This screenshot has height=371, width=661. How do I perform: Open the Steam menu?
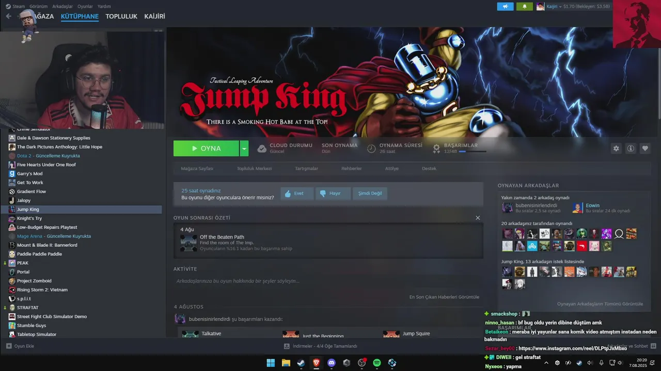coord(15,6)
